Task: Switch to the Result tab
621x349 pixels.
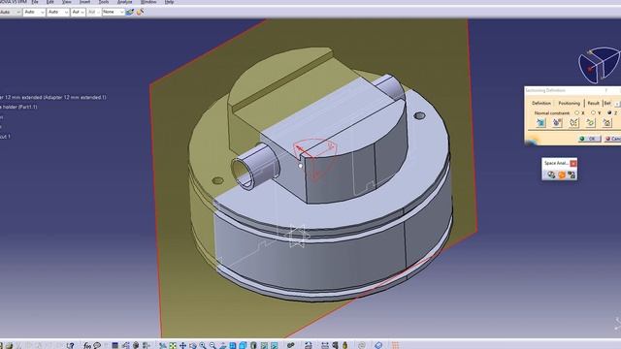Action: (x=593, y=103)
